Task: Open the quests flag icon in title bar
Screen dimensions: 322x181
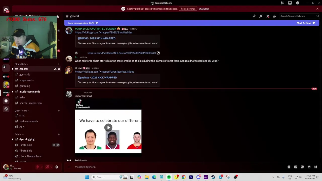Action: tap(282, 3)
